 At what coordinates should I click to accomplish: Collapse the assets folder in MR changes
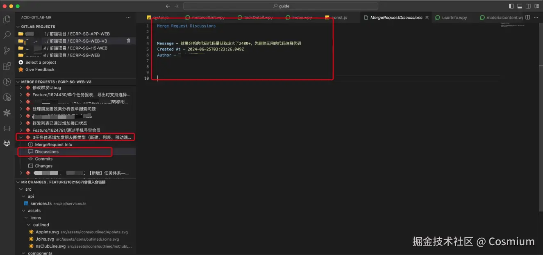click(24, 211)
